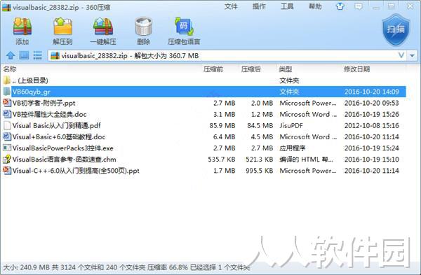
Task: Click the parent folder icon (上级目录)
Action: tap(7, 80)
